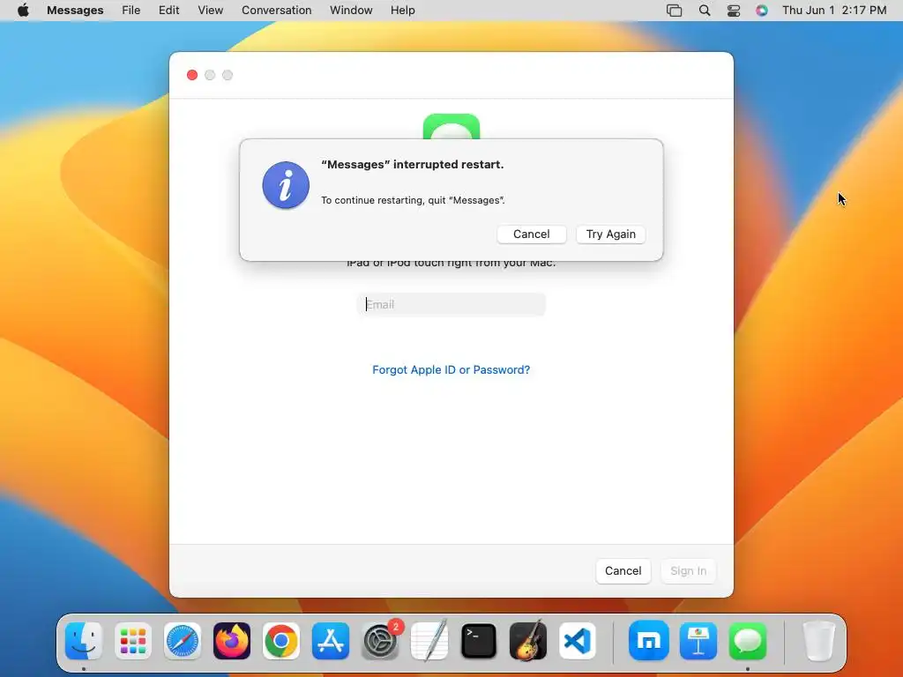Click the Siri icon in menu bar
The height and width of the screenshot is (677, 903).
[x=762, y=11]
